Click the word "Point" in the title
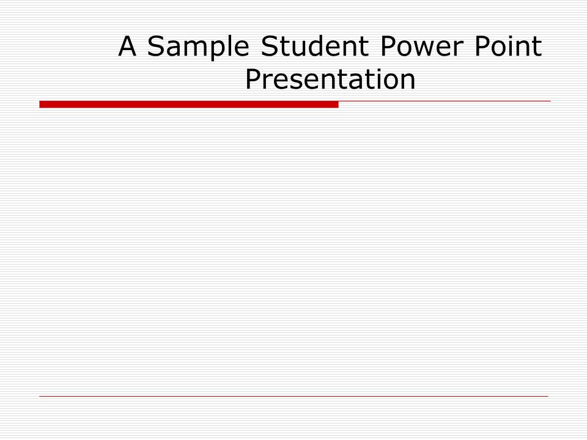The height and width of the screenshot is (440, 587). (508, 46)
